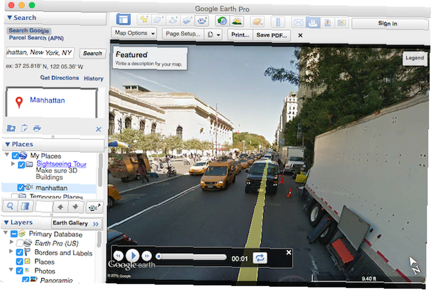Close the print layout toolbar
Image resolution: width=431 pixels, height=290 pixels.
(x=300, y=35)
